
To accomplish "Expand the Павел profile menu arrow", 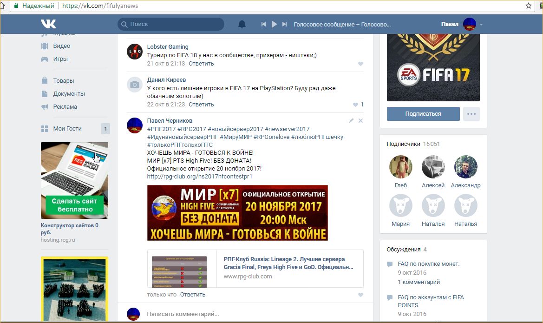I will 481,25.
